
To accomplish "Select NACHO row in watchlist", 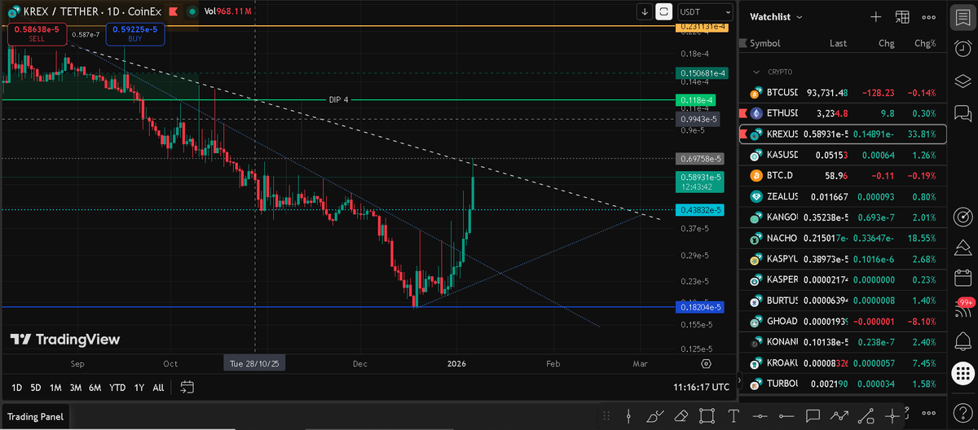I will 843,238.
